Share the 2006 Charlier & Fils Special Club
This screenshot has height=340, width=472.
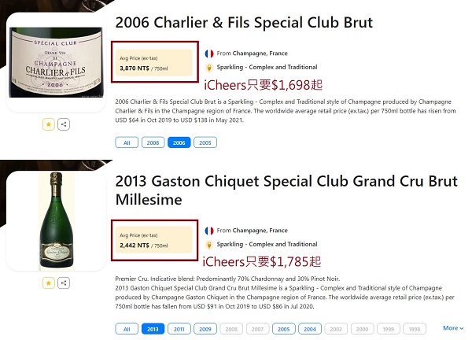64,124
